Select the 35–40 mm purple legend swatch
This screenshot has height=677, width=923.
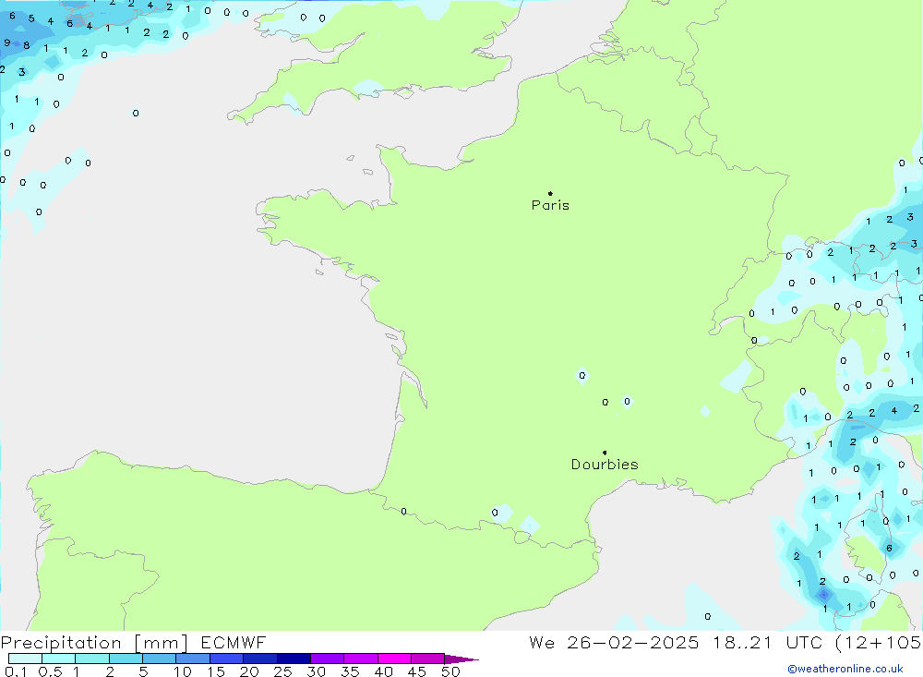pos(361,659)
